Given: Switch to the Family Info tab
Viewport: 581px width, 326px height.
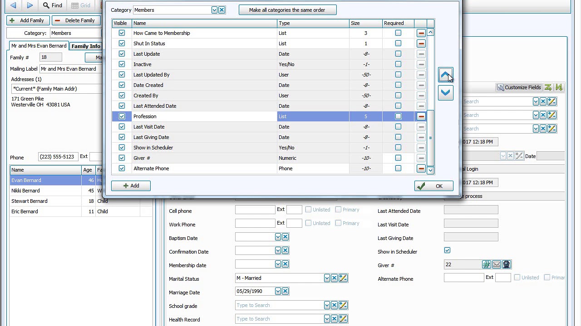Looking at the screenshot, I should (x=86, y=46).
